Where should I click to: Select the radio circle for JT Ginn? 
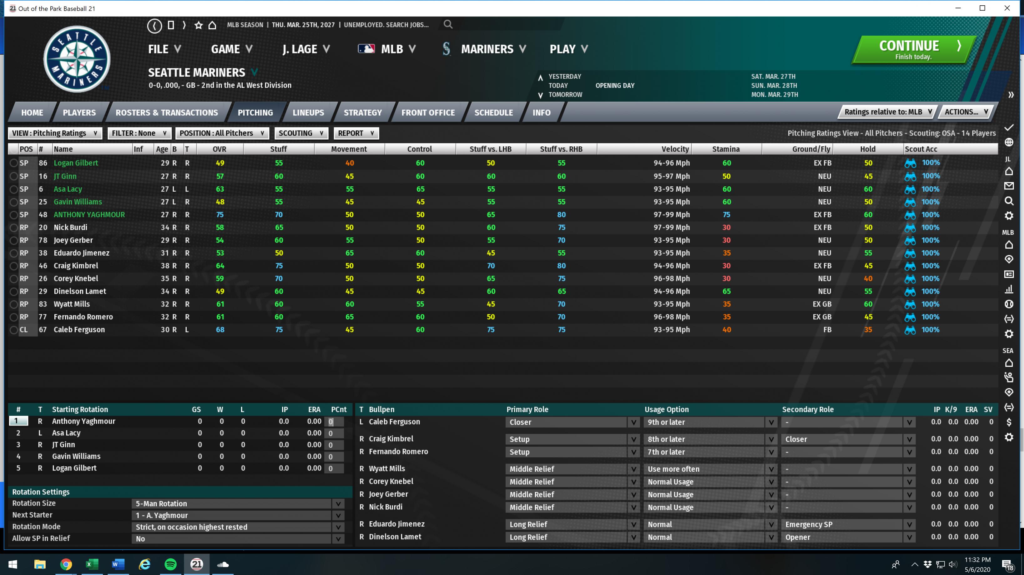tap(14, 176)
